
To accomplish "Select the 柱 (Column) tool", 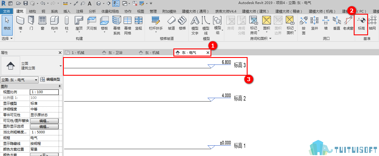I will [67, 23].
